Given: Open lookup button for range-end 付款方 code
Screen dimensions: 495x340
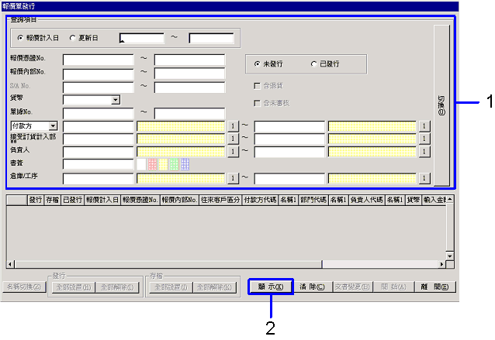Looking at the screenshot, I should [424, 126].
